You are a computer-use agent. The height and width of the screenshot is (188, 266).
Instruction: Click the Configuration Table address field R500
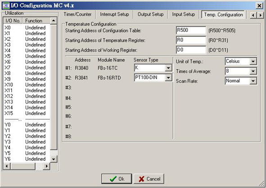[x=191, y=30]
